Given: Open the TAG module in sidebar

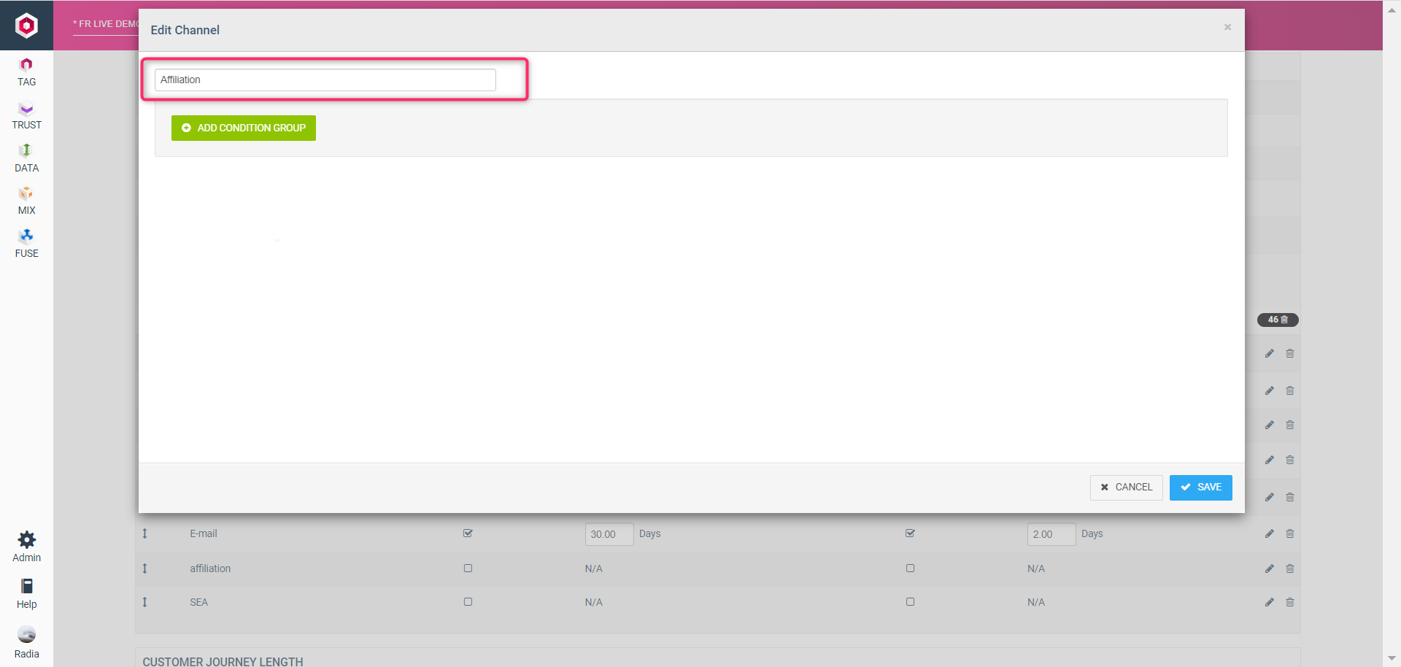Looking at the screenshot, I should (x=26, y=72).
